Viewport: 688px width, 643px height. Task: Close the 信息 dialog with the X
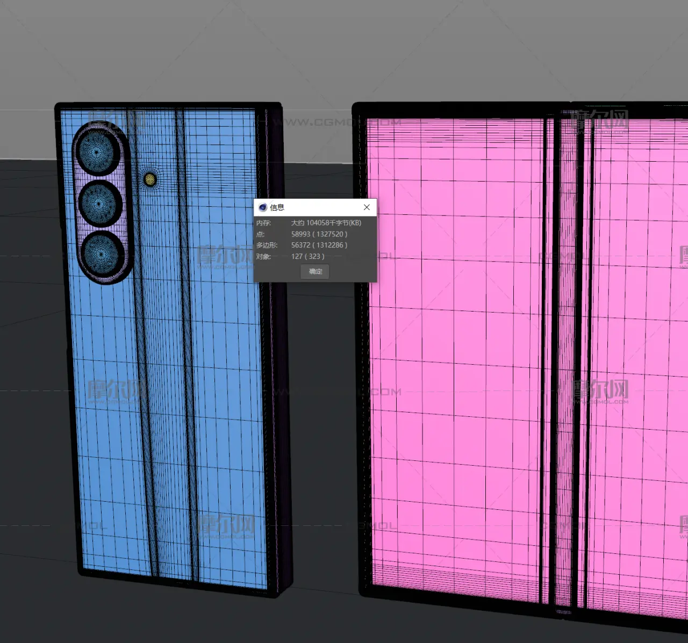(x=367, y=207)
